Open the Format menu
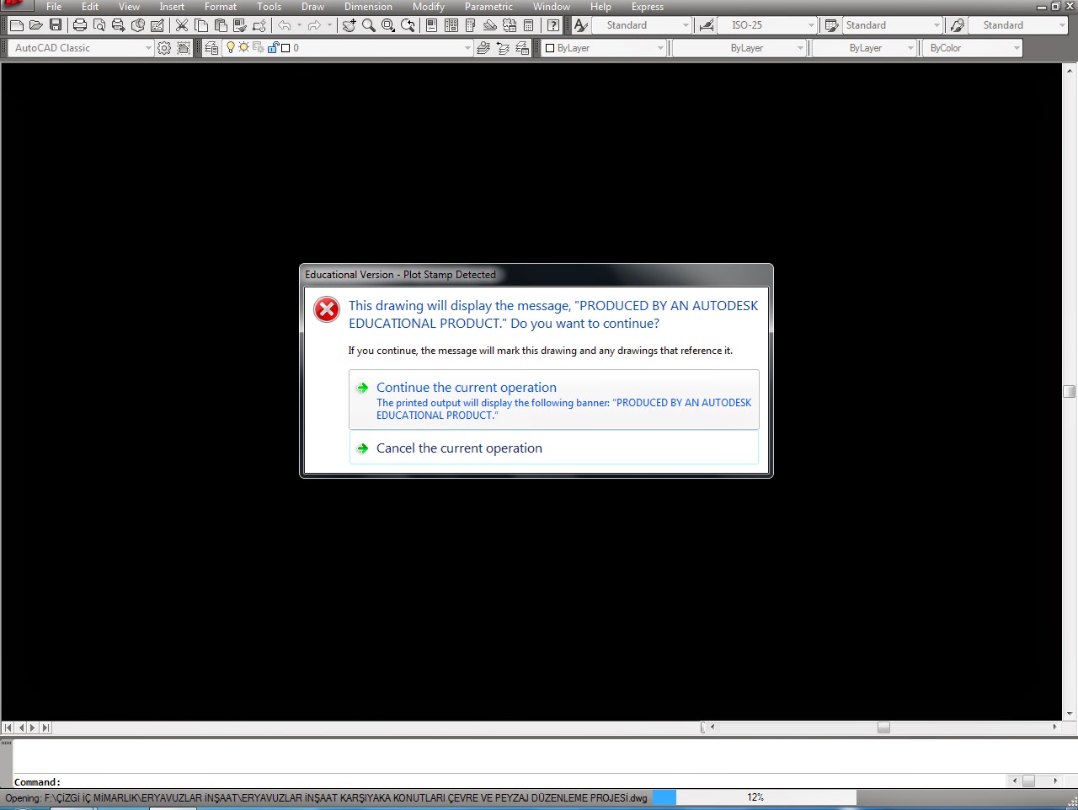Image resolution: width=1078 pixels, height=810 pixels. [x=221, y=7]
